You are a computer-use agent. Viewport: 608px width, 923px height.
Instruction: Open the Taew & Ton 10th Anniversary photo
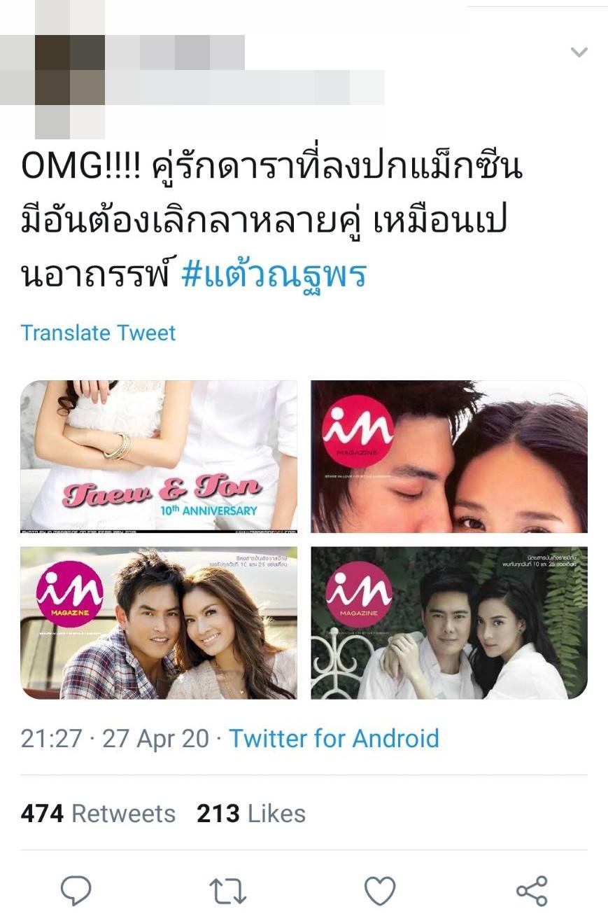pos(159,456)
